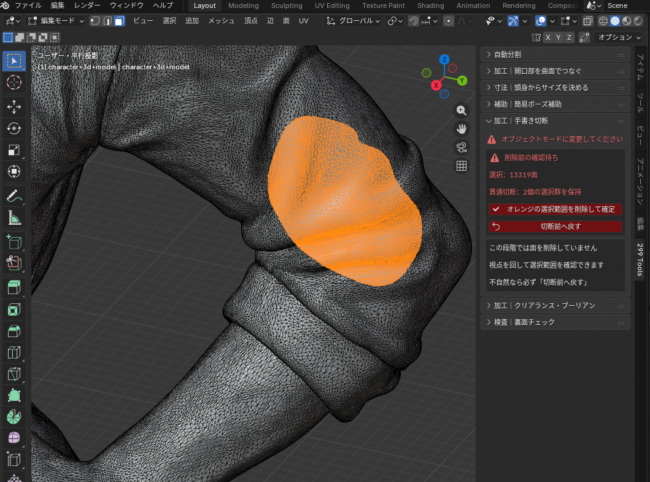Image resolution: width=650 pixels, height=482 pixels.
Task: Expand the 検査｜裏面チェック panel
Action: pos(555,322)
